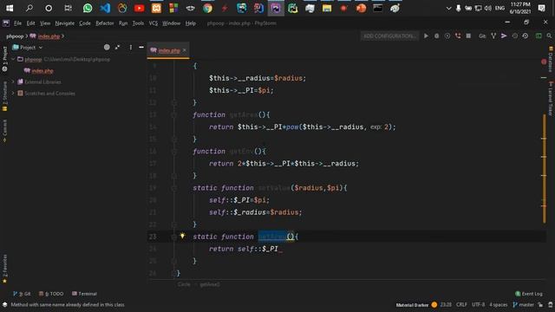Screen dimensions: 555x312
Task: Open the File menu
Action: [x=17, y=23]
